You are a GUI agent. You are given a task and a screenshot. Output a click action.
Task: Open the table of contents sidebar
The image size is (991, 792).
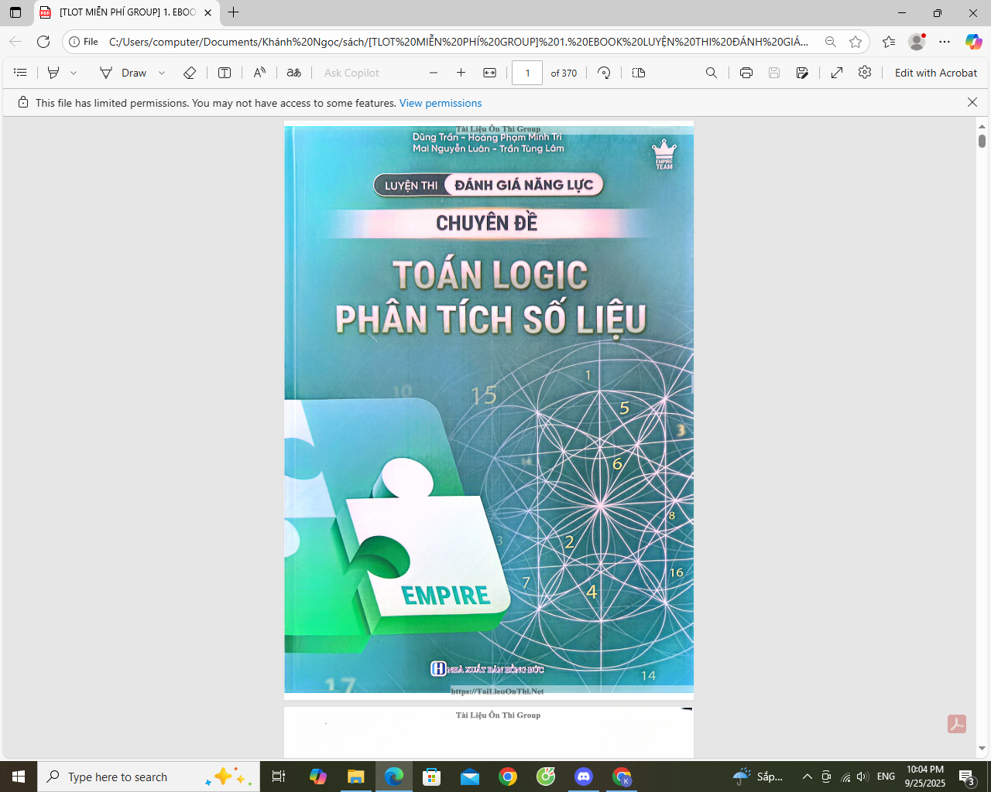click(x=21, y=73)
